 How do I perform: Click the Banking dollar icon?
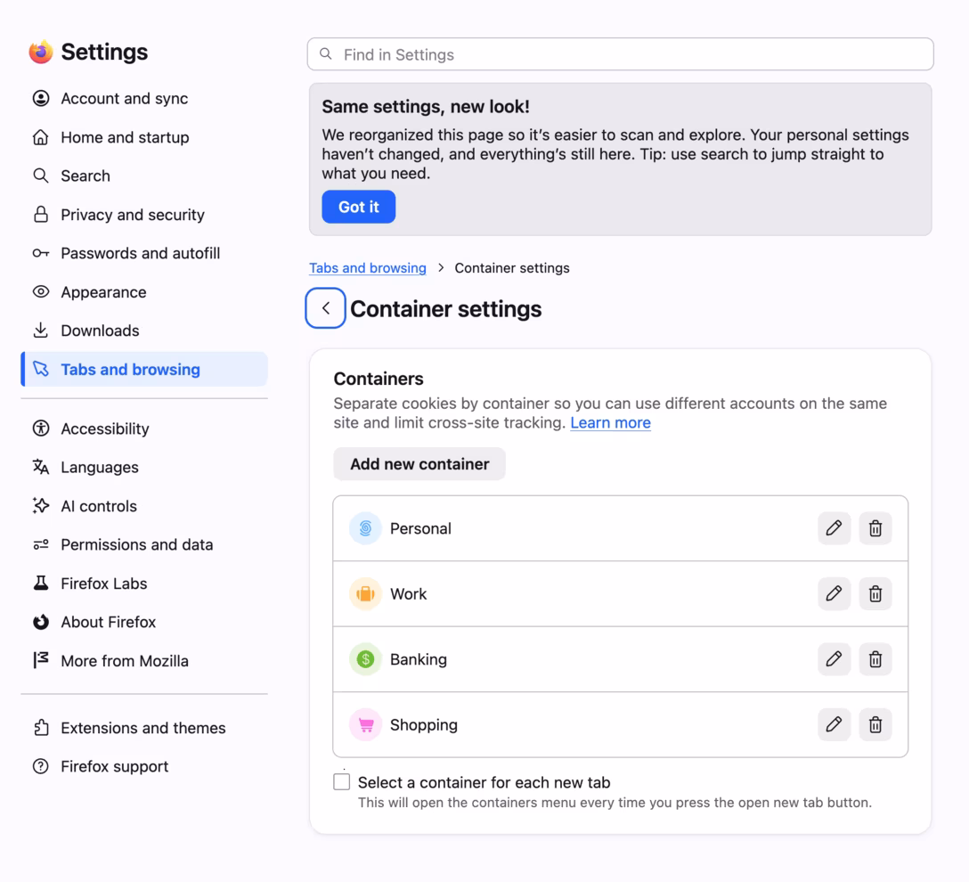pos(365,659)
